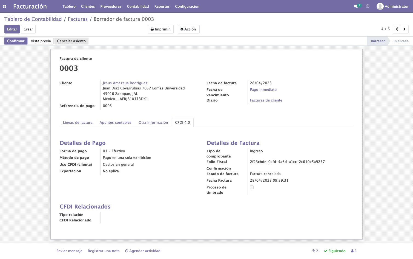
Task: Show the followers count icon
Action: (354, 251)
